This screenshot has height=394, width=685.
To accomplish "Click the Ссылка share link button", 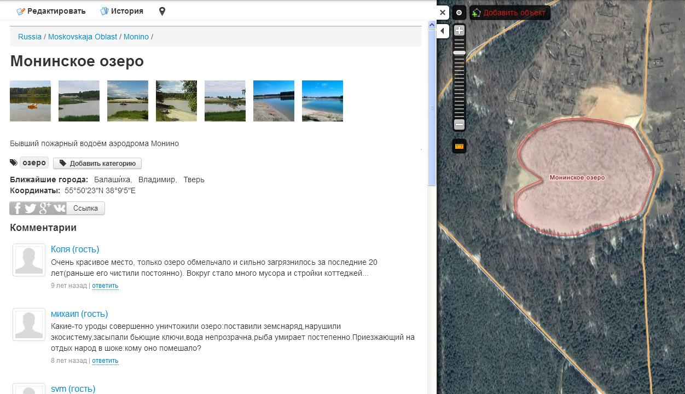I will coord(85,208).
